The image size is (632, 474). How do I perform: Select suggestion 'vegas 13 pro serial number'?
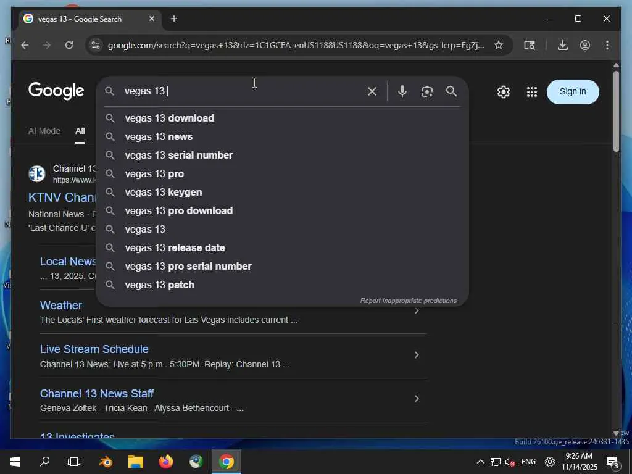coord(282,267)
